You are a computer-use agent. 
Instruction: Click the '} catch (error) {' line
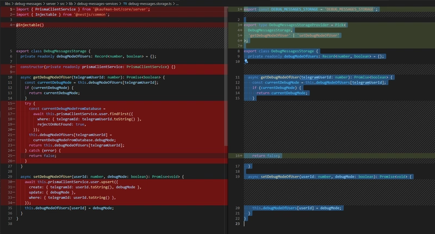(x=42, y=150)
